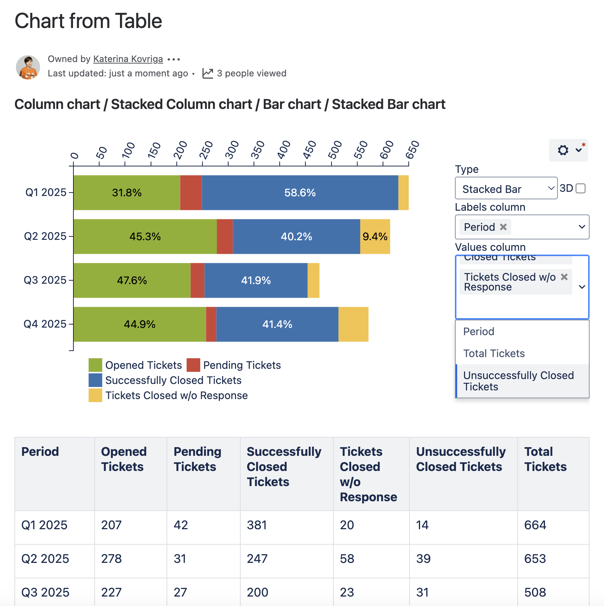The width and height of the screenshot is (604, 606).
Task: Click the chart settings gear icon
Action: coord(563,150)
